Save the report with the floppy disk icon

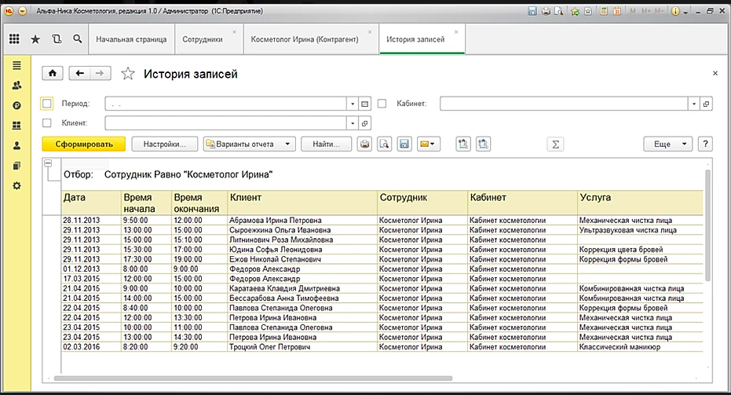(x=405, y=144)
